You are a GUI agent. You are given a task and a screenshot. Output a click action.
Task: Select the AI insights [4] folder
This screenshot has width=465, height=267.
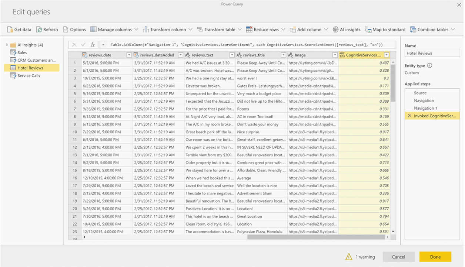pyautogui.click(x=27, y=45)
